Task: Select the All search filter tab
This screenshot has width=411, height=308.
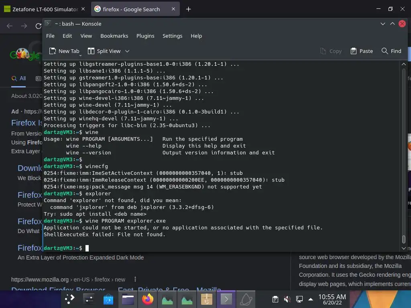Action: tap(18, 78)
